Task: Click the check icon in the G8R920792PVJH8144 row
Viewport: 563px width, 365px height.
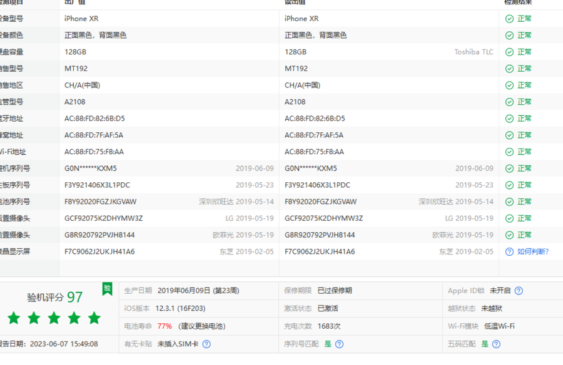Action: click(x=509, y=235)
